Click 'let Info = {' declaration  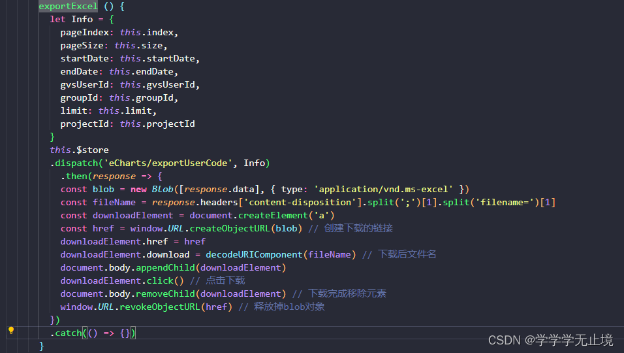click(x=82, y=19)
